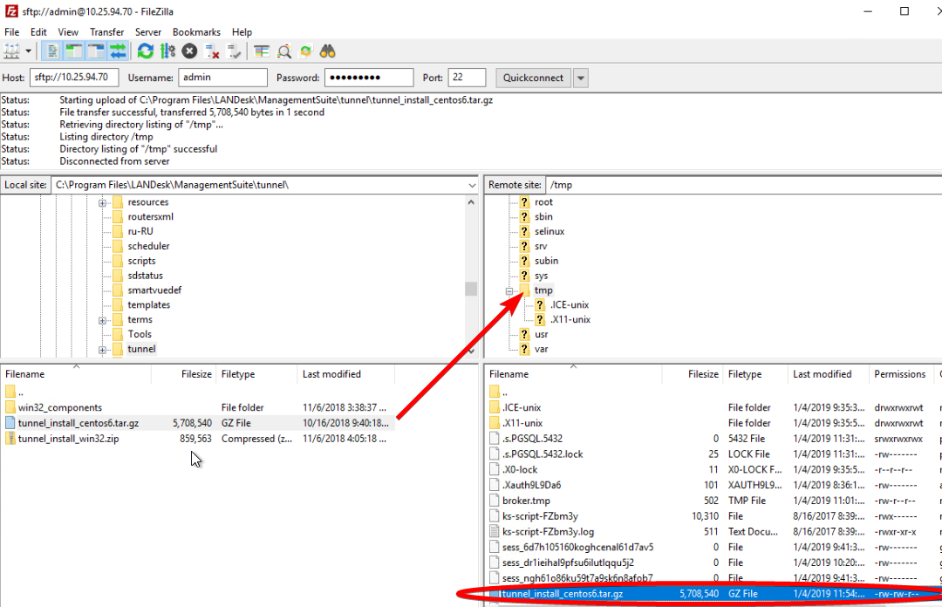942x607 pixels.
Task: Cancel the current operation
Action: [188, 51]
